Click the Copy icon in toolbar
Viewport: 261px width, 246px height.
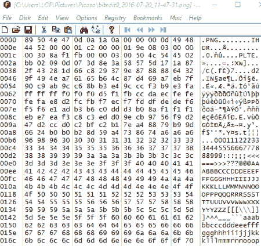[x=56, y=30]
